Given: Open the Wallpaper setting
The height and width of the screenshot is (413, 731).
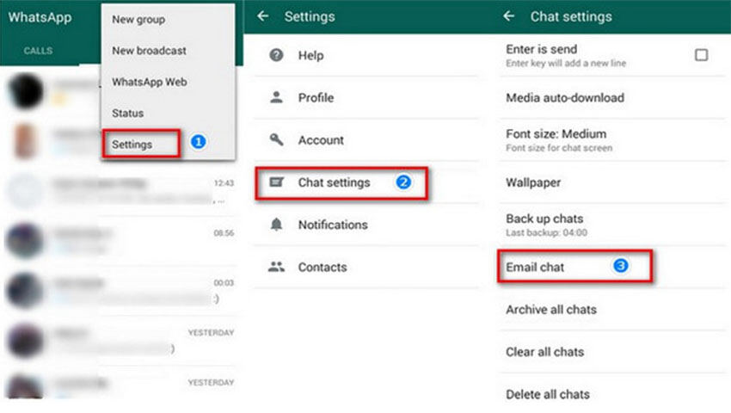Looking at the screenshot, I should coord(533,182).
